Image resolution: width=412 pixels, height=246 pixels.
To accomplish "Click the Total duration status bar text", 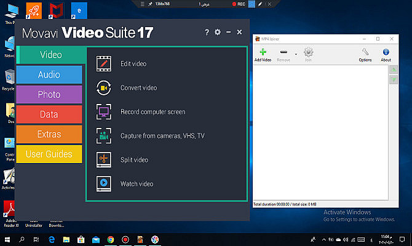I will pos(285,204).
